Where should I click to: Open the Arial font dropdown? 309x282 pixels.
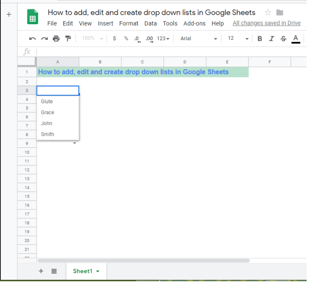tap(198, 38)
